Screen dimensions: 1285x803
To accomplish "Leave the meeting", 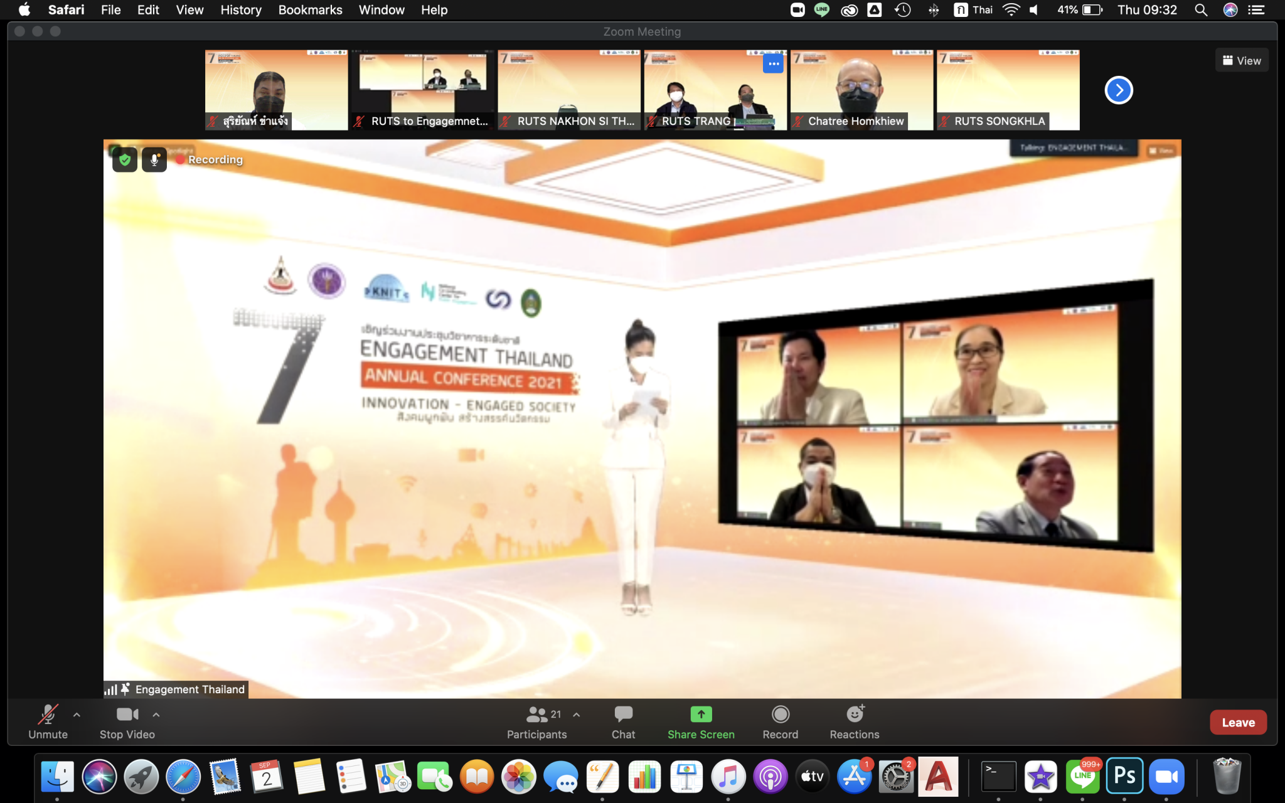I will [x=1238, y=722].
